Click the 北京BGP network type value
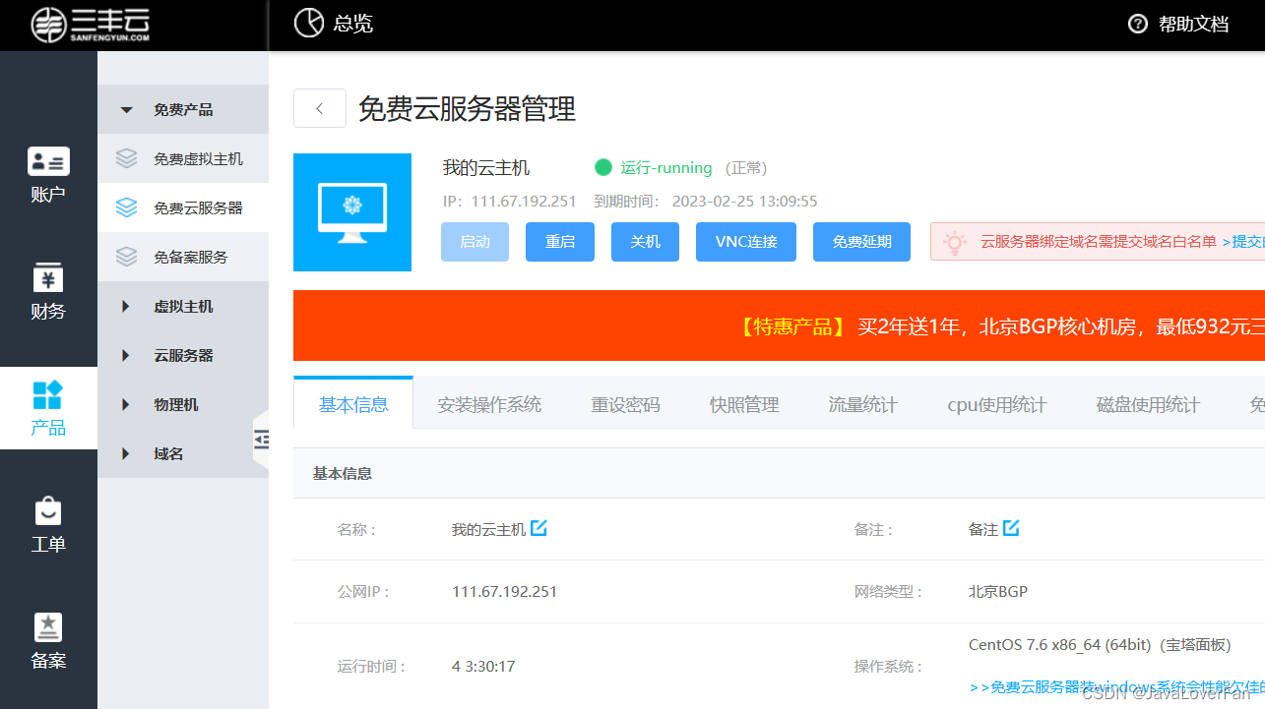Viewport: 1265px width, 709px height. pyautogui.click(x=998, y=591)
